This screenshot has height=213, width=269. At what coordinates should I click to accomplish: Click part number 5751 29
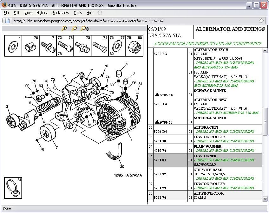pos(160,188)
